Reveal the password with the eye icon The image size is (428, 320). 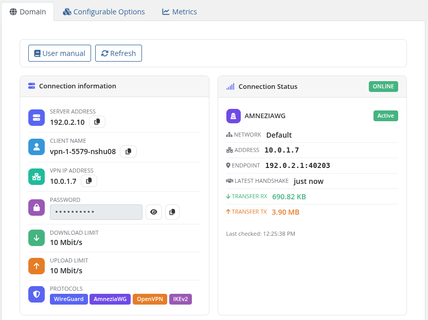154,212
